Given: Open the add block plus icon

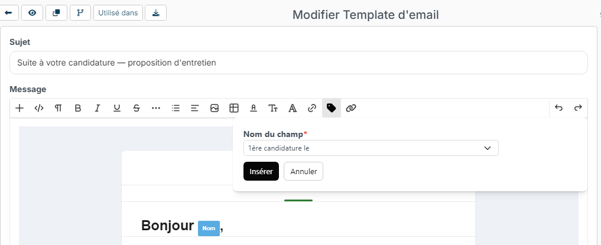Looking at the screenshot, I should click(x=20, y=109).
